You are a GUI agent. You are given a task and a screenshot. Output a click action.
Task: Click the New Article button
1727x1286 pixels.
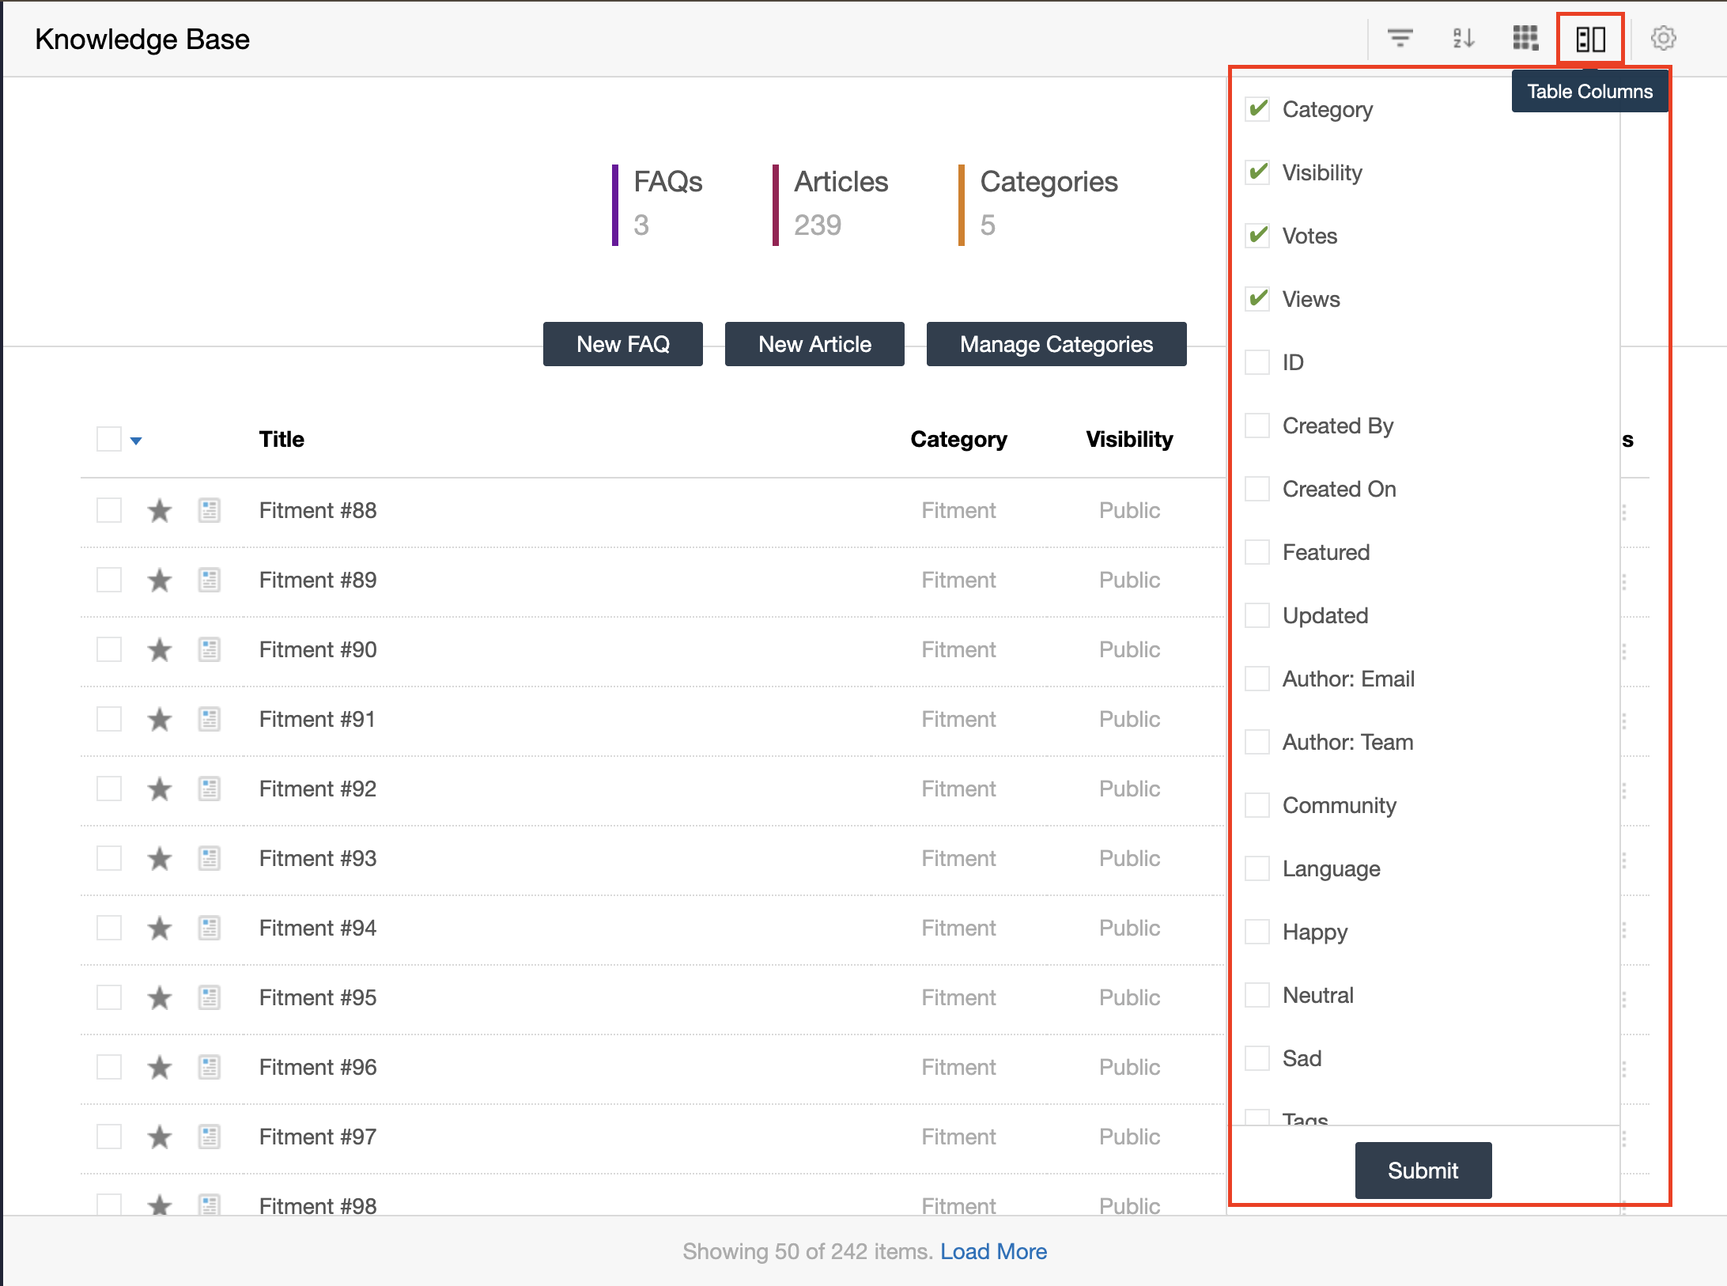point(814,344)
